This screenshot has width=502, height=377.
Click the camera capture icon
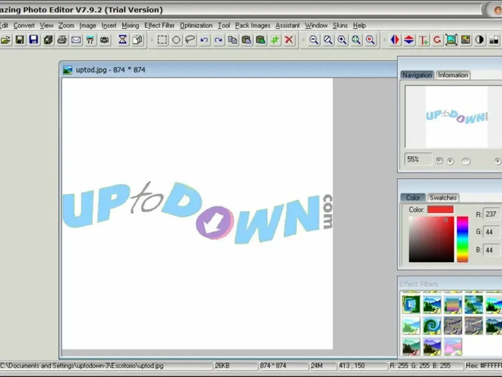104,40
